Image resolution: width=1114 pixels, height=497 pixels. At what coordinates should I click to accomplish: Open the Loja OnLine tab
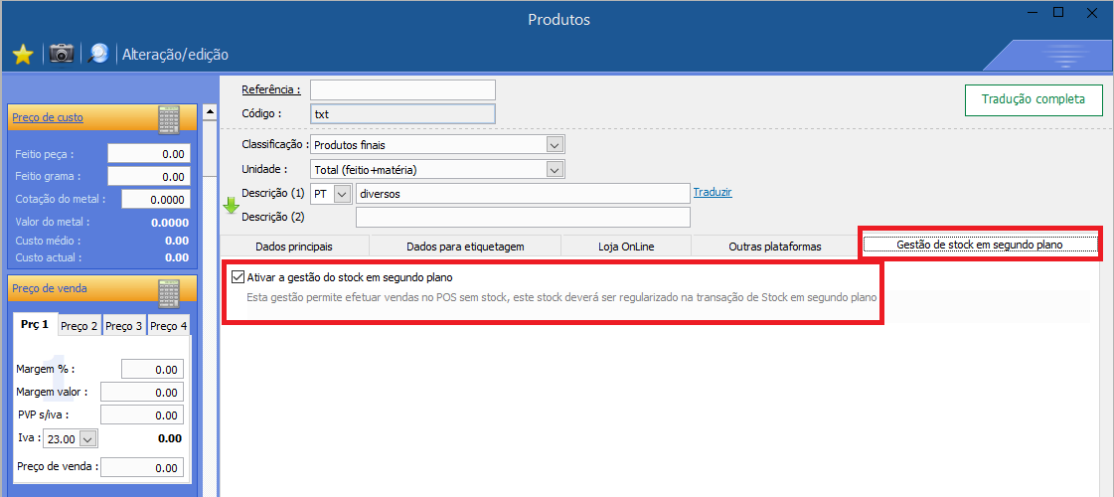625,246
